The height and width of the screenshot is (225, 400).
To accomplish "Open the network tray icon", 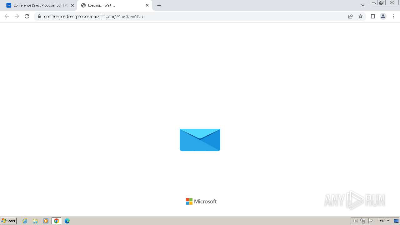I will point(363,221).
